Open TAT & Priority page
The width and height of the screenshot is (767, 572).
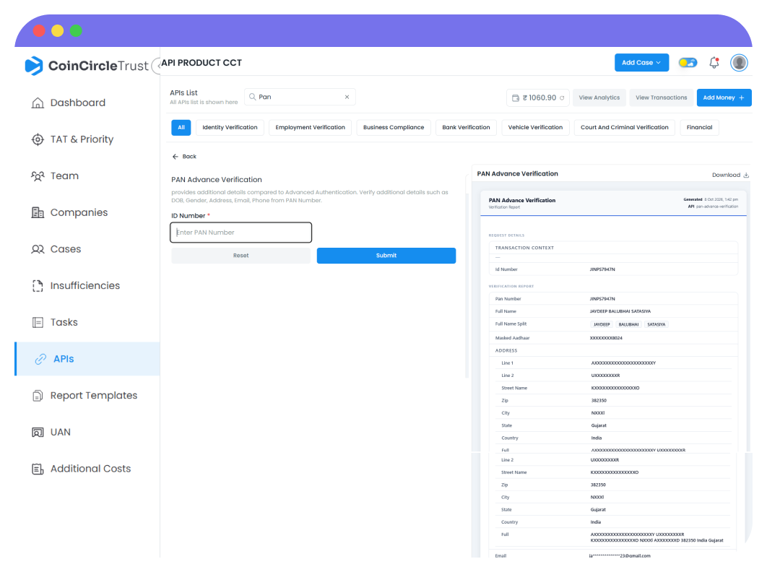pyautogui.click(x=72, y=139)
